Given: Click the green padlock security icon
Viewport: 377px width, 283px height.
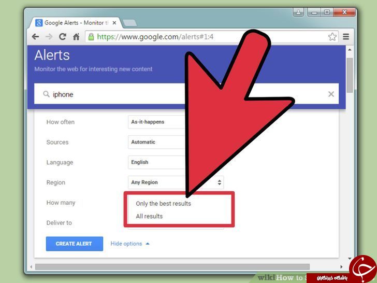Looking at the screenshot, I should click(x=91, y=37).
